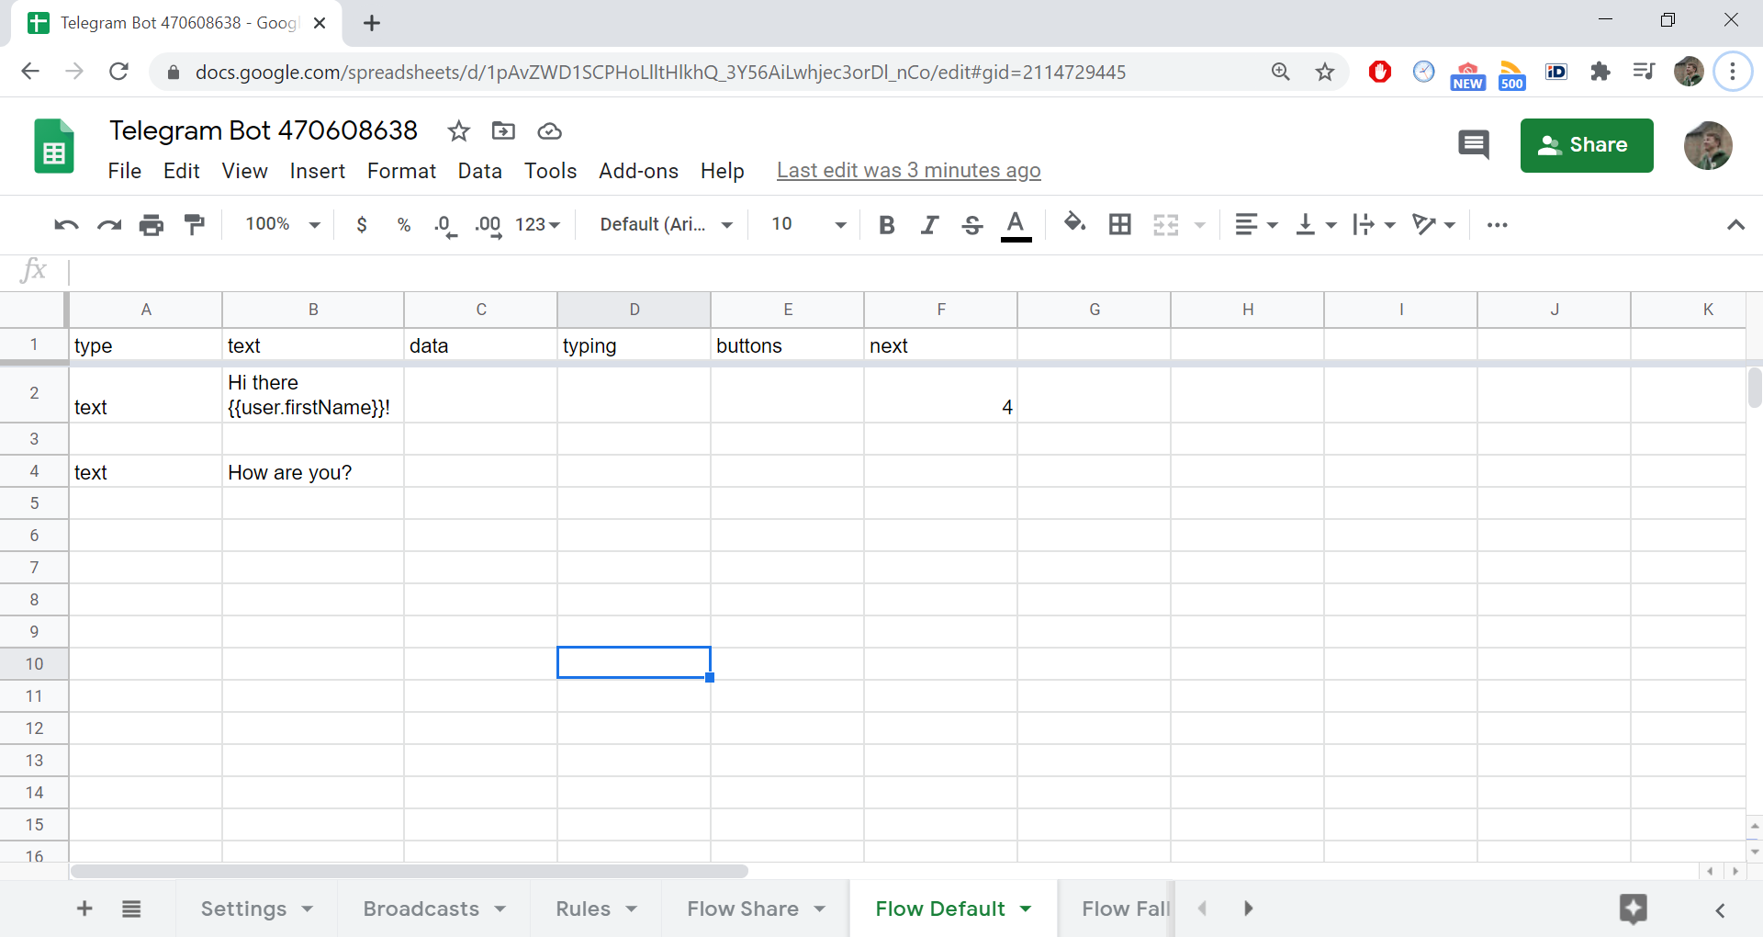Open the font family dropdown
The image size is (1763, 937).
click(x=666, y=225)
